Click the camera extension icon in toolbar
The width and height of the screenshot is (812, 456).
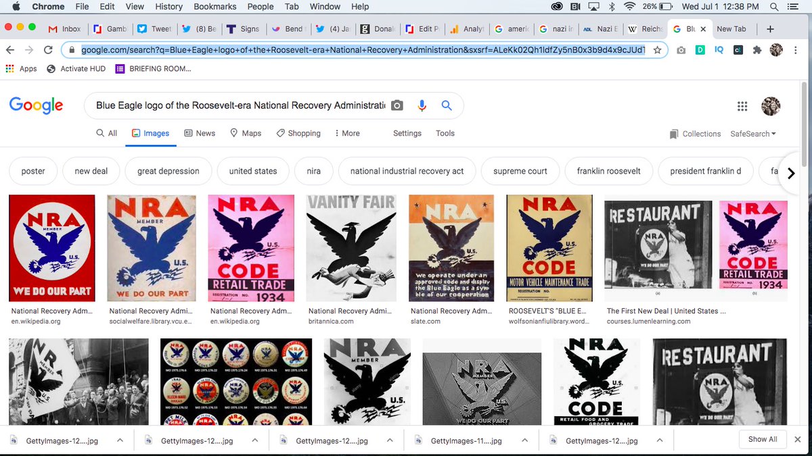[681, 50]
